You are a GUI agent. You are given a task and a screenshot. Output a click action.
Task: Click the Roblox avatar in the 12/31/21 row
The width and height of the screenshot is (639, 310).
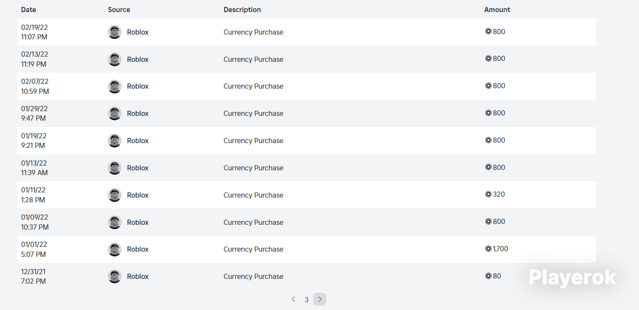click(x=115, y=276)
